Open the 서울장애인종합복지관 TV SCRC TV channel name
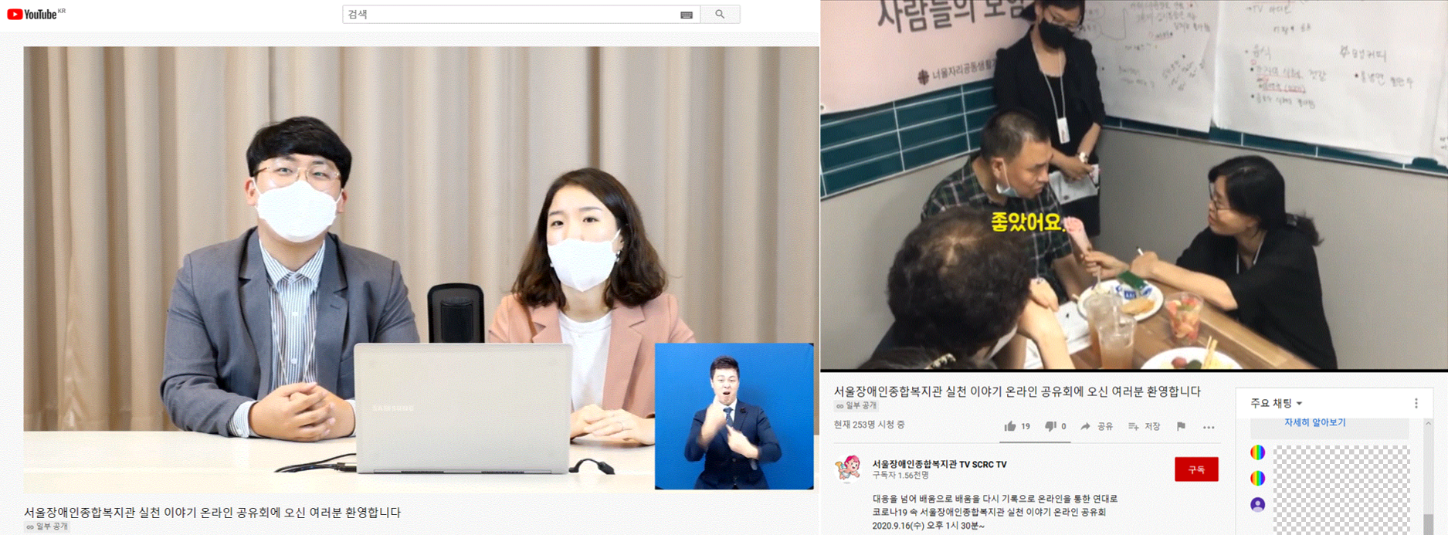1448x535 pixels. click(939, 464)
